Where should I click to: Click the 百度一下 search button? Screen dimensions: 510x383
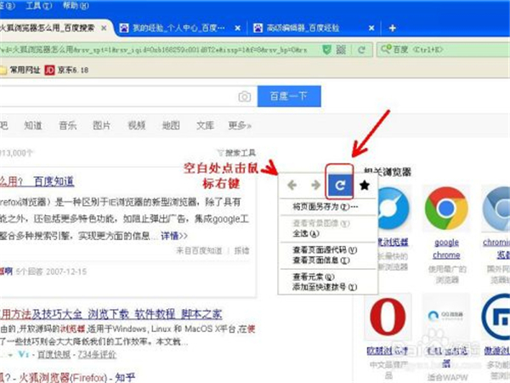click(289, 96)
